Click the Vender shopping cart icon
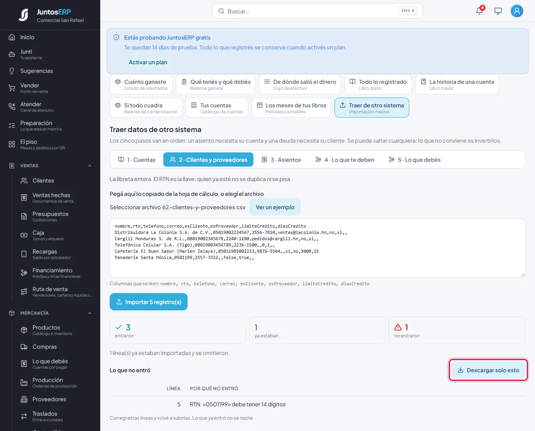 click(x=12, y=88)
